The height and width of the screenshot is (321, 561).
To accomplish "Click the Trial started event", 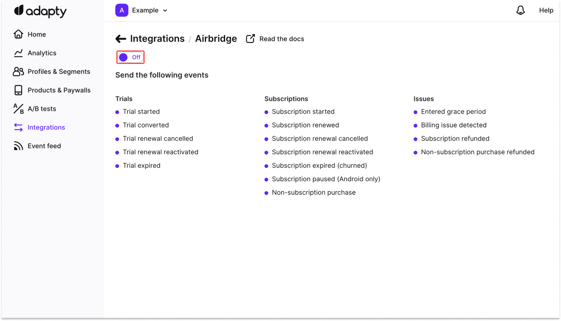I will [141, 112].
